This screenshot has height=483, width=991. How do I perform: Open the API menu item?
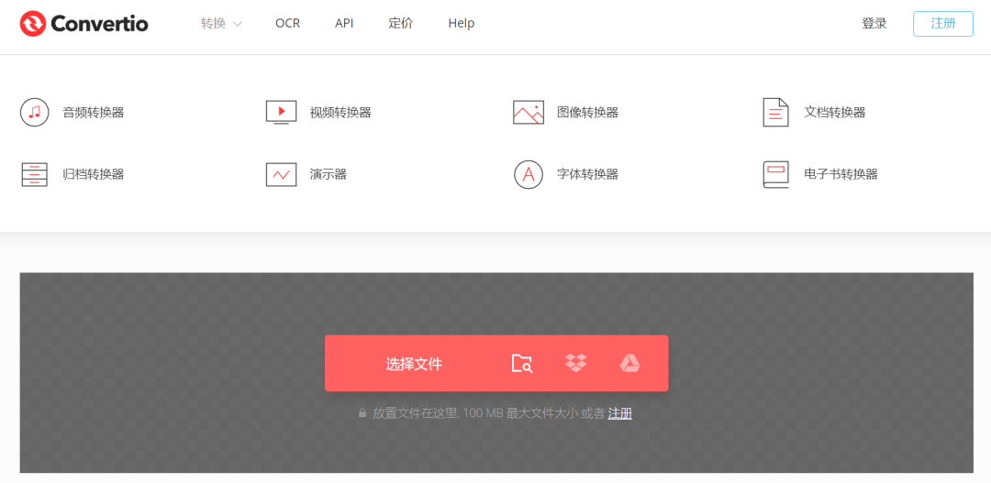click(344, 24)
